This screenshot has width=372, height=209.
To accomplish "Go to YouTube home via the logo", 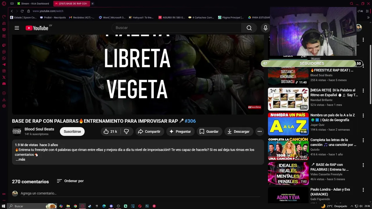I will coord(37,28).
